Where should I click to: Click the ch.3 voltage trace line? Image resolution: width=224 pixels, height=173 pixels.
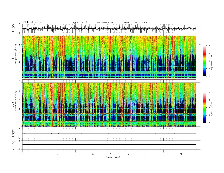tap(109, 133)
